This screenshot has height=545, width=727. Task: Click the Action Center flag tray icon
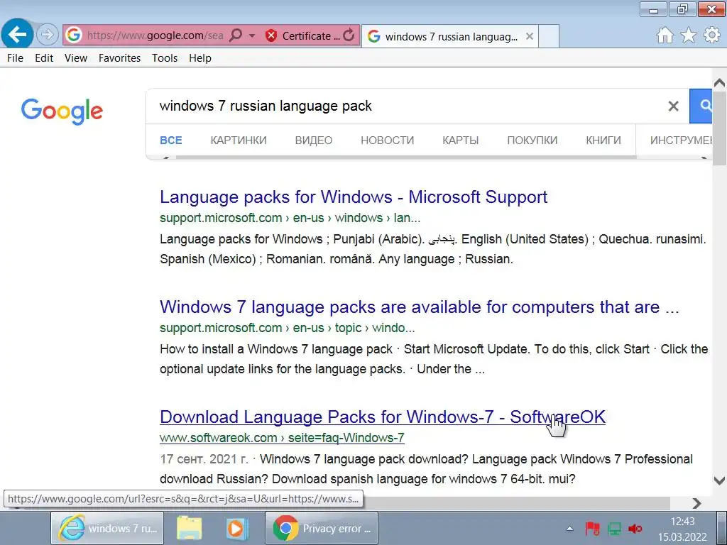[x=592, y=529]
